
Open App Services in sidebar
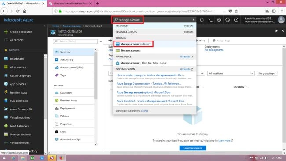18,84
